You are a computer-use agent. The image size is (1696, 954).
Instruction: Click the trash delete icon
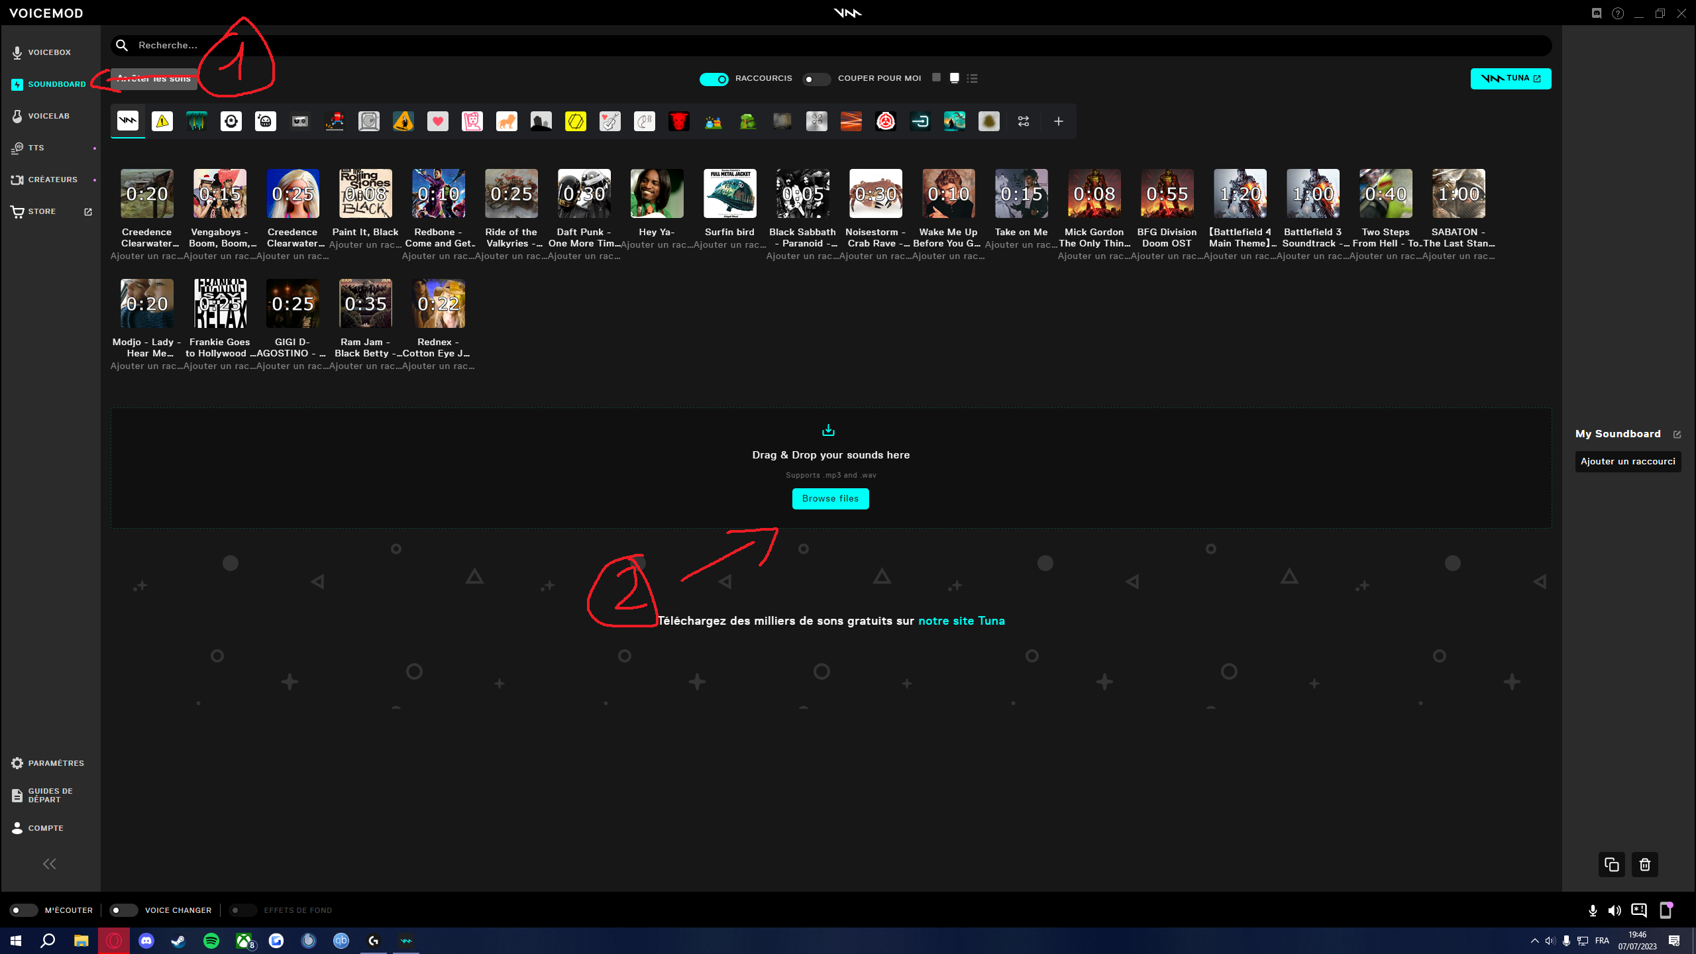coord(1644,865)
